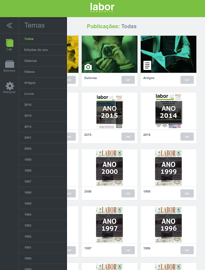
Task: Filter by year 1992 in sidebar
Action: coord(43,237)
